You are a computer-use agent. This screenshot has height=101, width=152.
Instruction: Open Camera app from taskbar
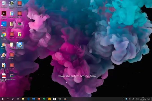tap(55, 99)
